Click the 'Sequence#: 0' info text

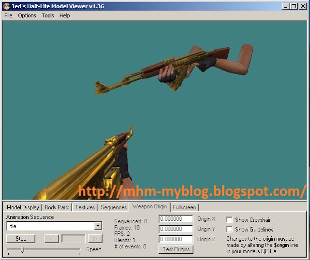point(131,221)
